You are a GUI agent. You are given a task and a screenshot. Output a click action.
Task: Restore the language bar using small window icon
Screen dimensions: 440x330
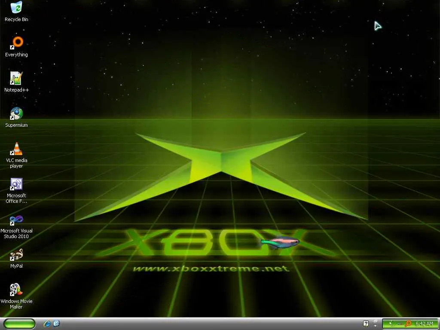[x=376, y=321]
